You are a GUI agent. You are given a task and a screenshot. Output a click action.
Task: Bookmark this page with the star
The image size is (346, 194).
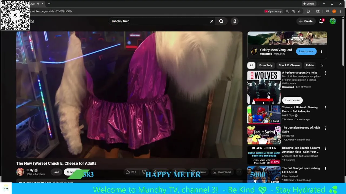click(x=299, y=11)
